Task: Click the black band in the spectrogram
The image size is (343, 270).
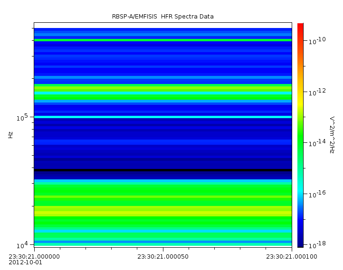Action: tap(163, 170)
